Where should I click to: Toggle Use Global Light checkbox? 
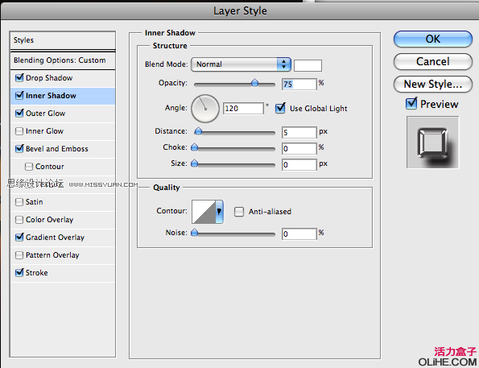tap(280, 108)
